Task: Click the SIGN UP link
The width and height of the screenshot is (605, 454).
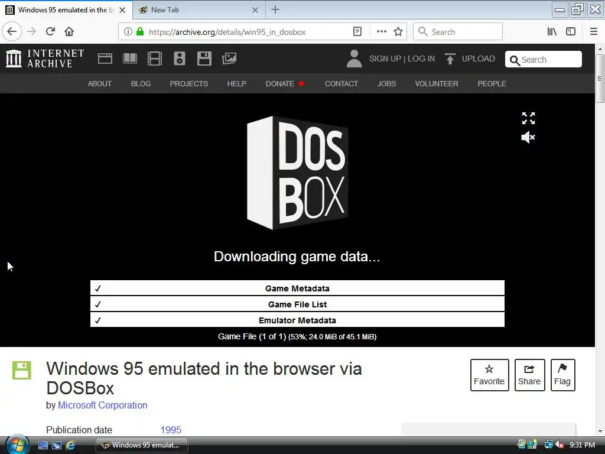Action: tap(385, 59)
